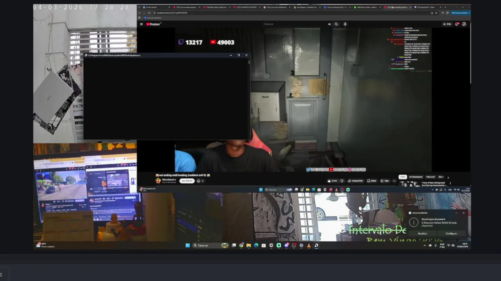Click the YouTube viewer count 49003
Screen dimensions: 501x281
click(x=222, y=42)
